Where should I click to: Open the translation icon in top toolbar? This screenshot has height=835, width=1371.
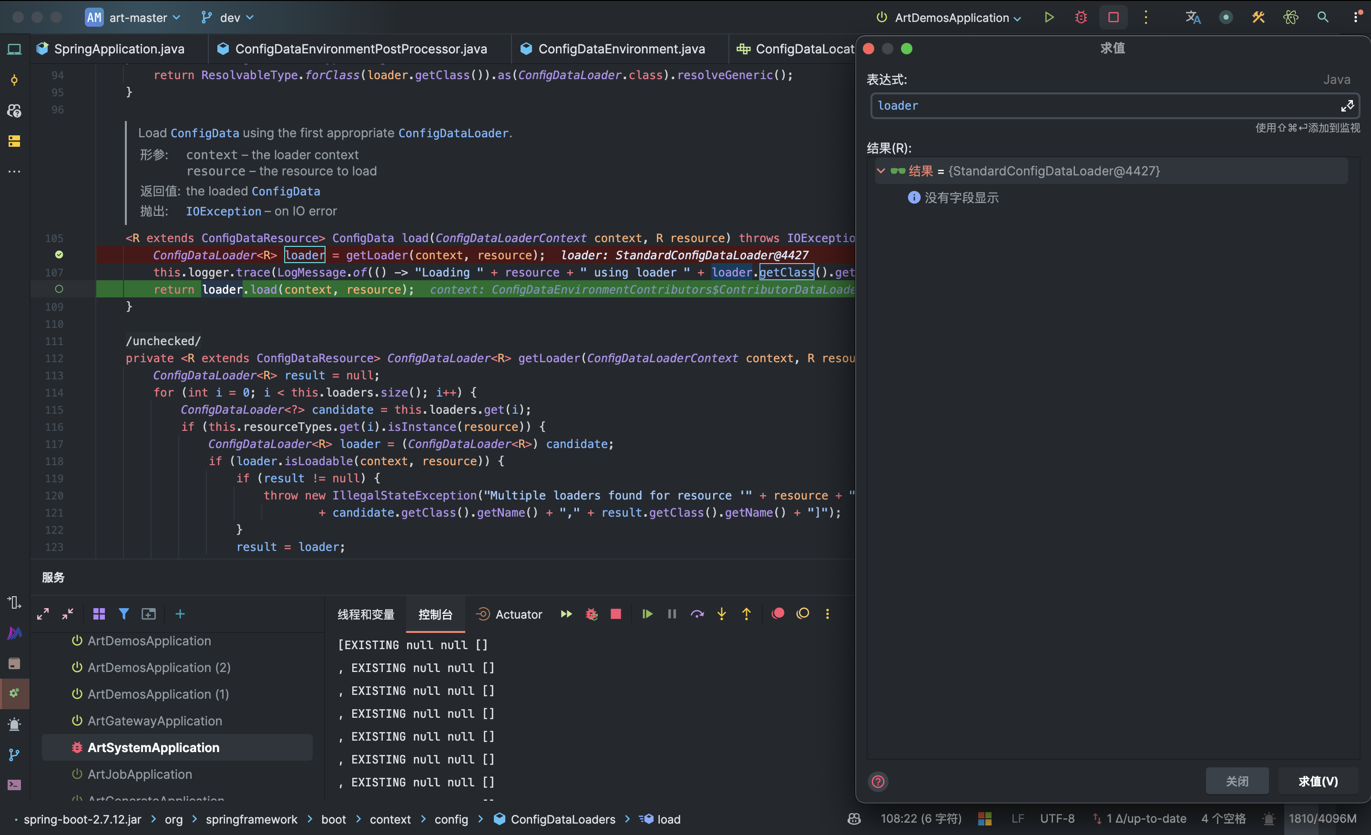click(x=1192, y=17)
